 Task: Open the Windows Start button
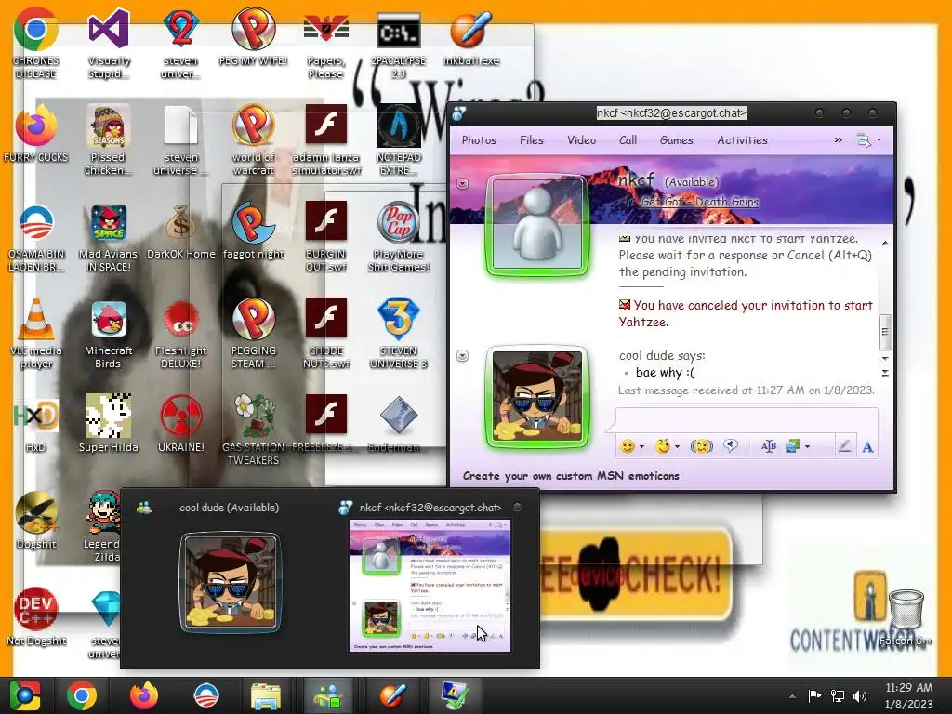point(25,695)
